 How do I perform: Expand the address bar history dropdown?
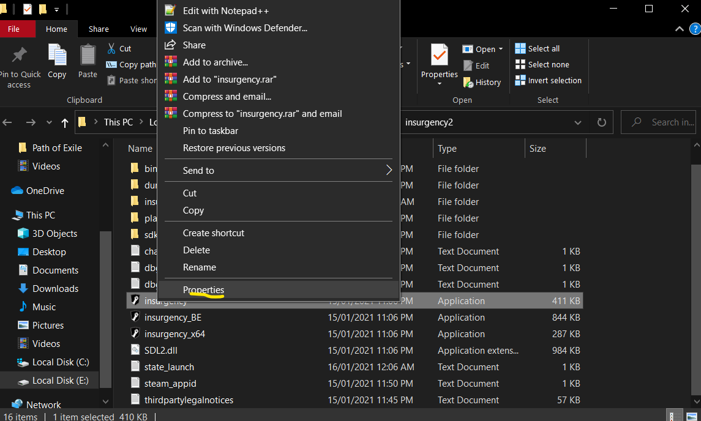578,122
